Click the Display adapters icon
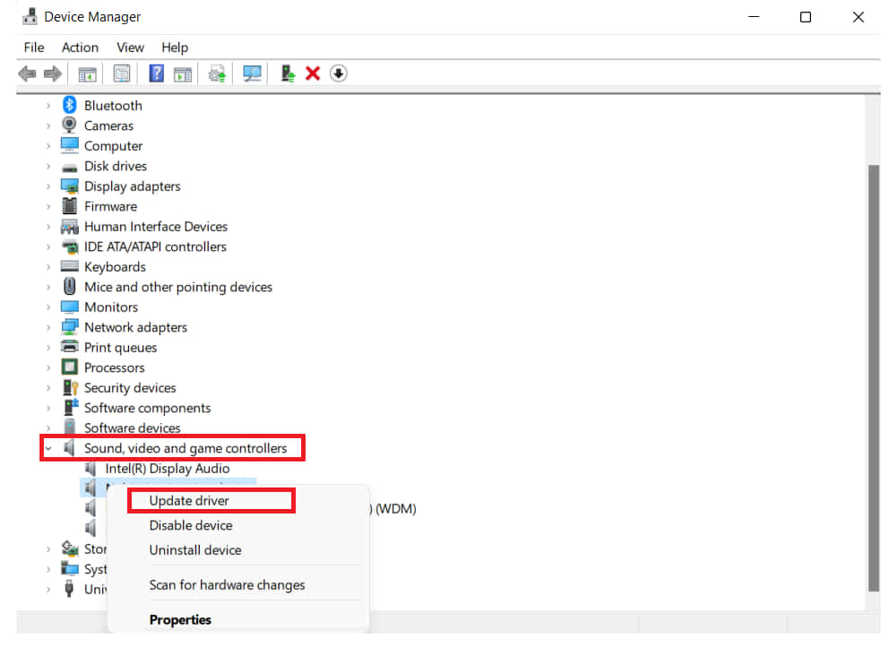The height and width of the screenshot is (647, 889). (69, 186)
